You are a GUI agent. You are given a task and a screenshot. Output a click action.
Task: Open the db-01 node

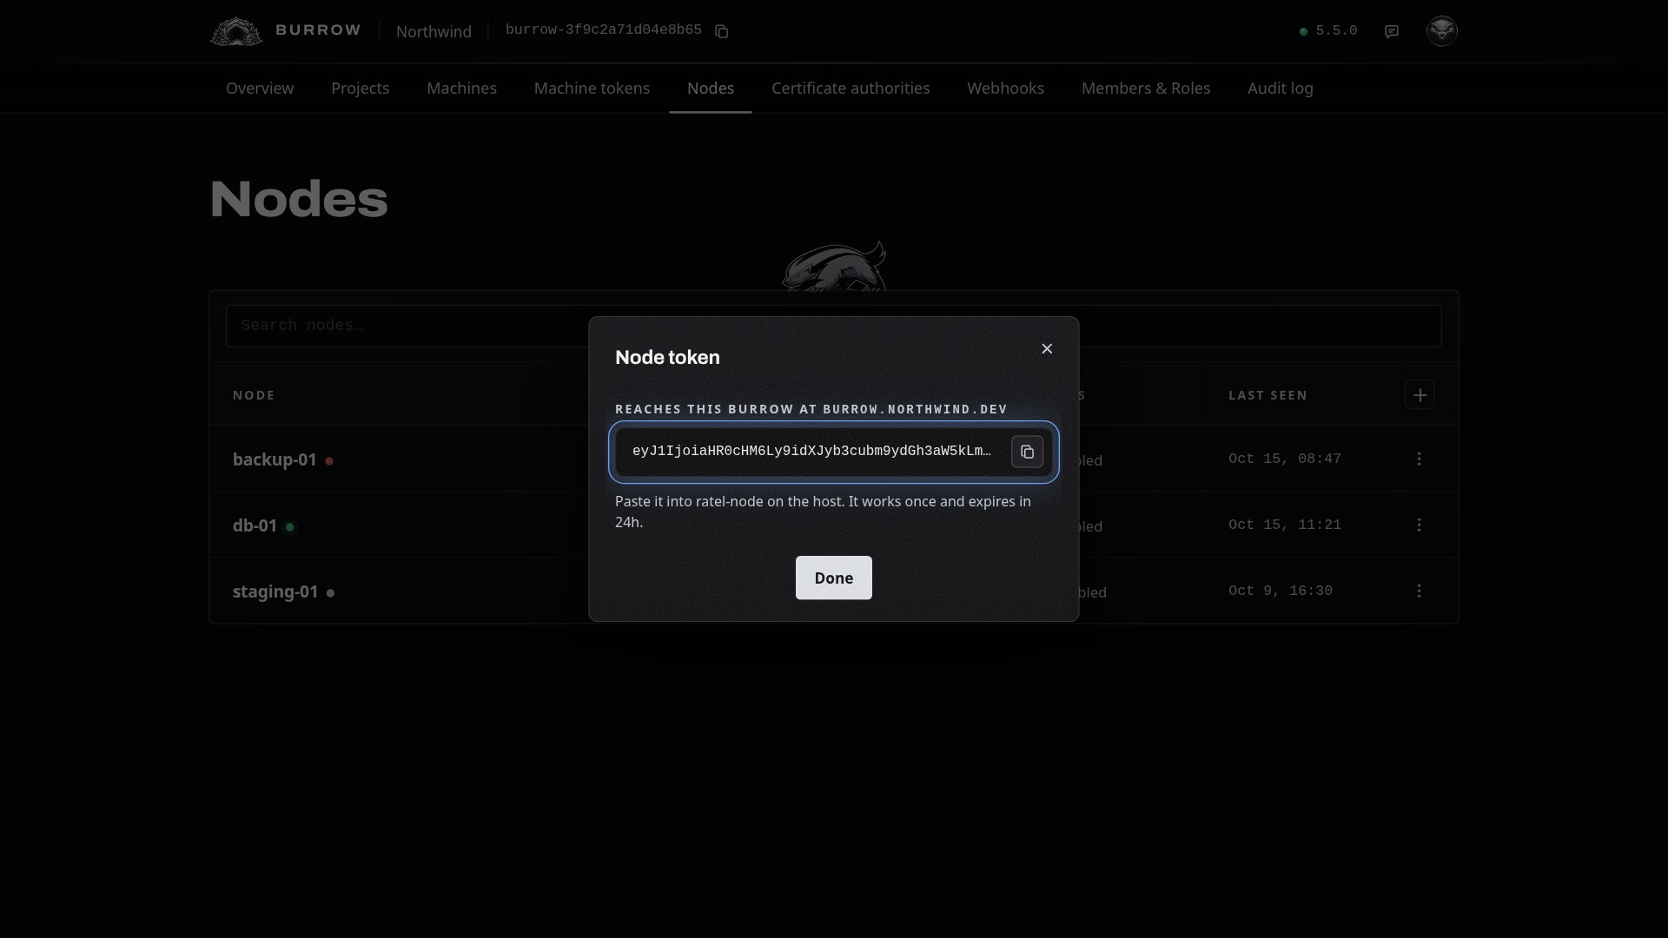coord(255,525)
